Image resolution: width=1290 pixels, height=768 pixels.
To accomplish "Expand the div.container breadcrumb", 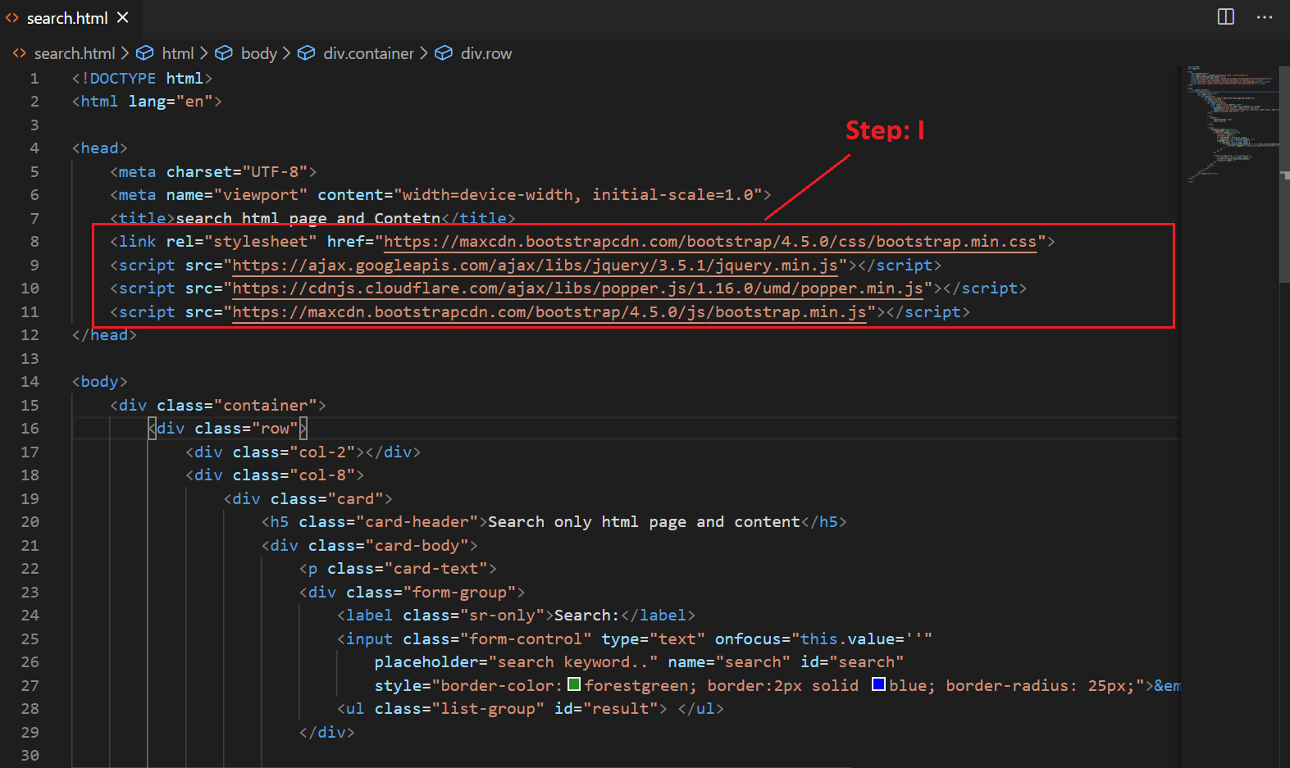I will click(x=368, y=53).
